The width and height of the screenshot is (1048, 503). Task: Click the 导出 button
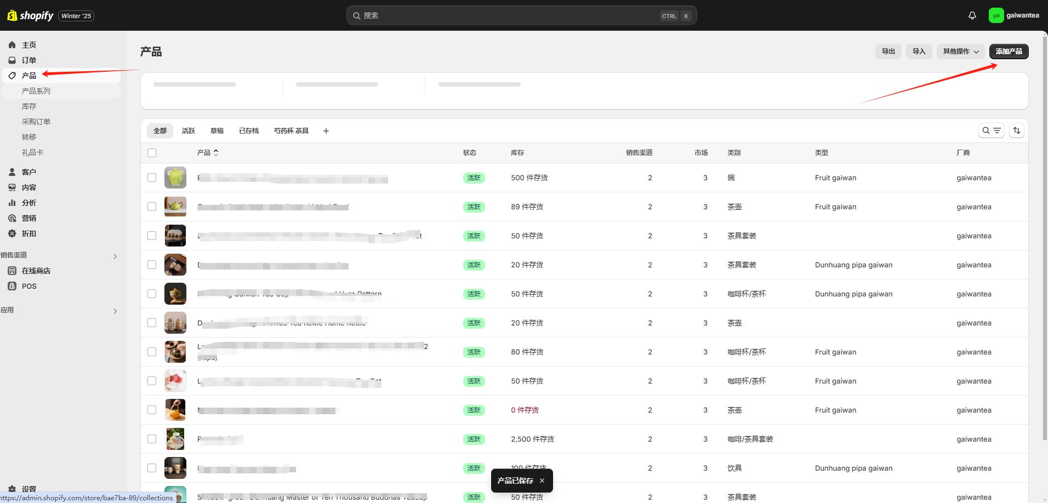(888, 52)
